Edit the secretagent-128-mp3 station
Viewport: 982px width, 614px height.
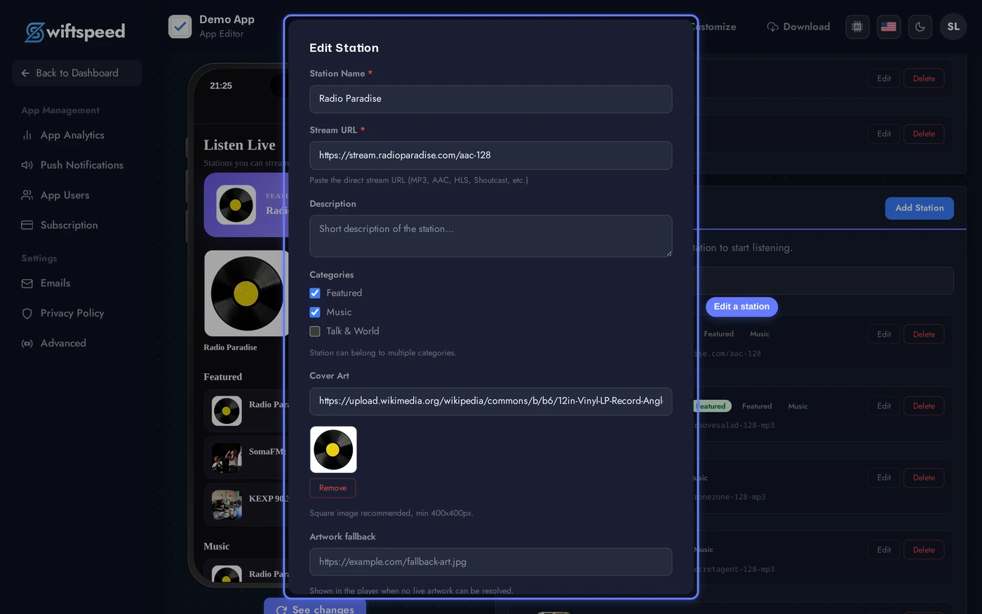tap(884, 550)
